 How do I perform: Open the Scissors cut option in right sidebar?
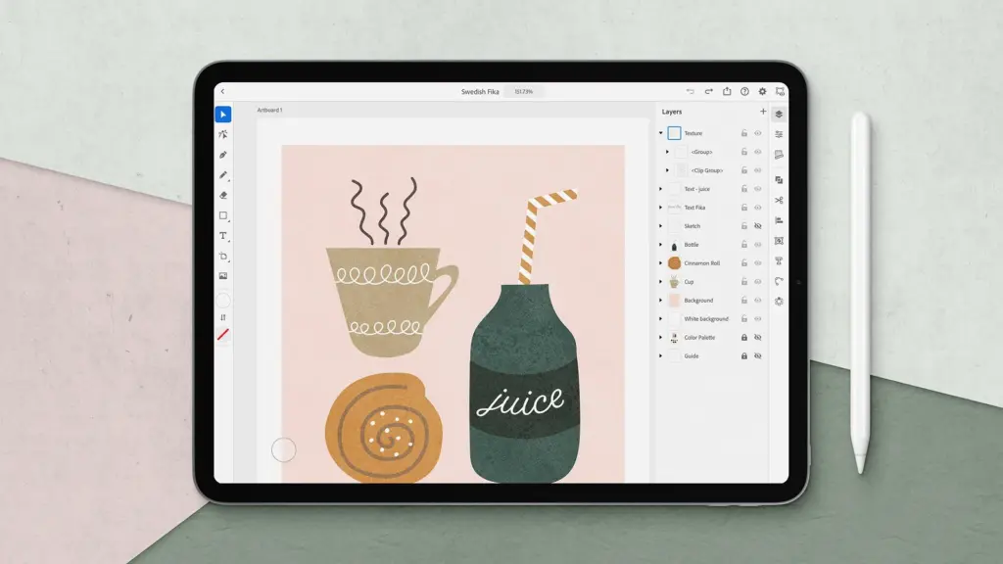click(x=779, y=199)
